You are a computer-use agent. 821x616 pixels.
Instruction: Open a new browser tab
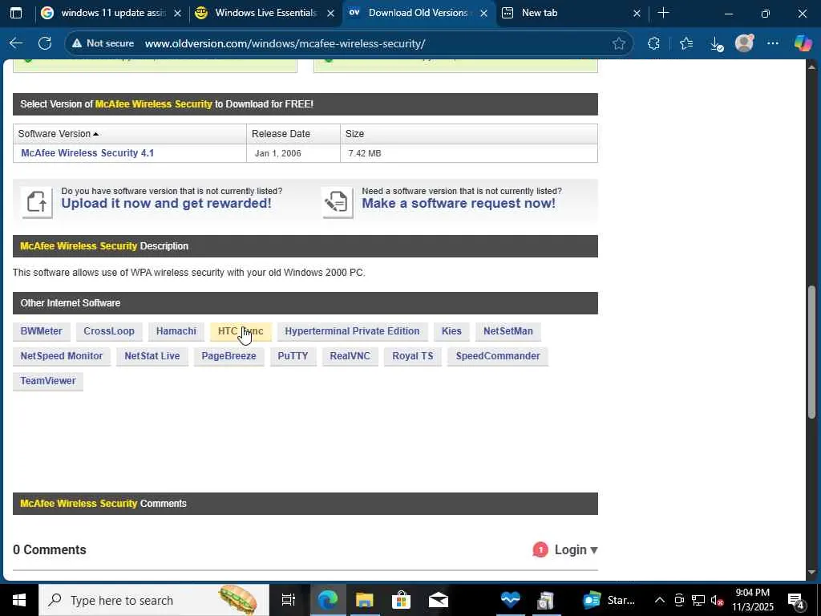coord(663,13)
